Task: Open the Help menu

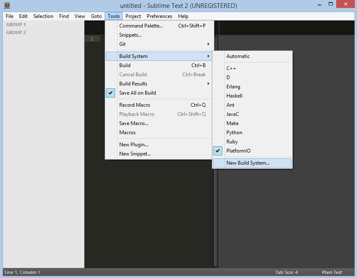Action: [x=183, y=16]
